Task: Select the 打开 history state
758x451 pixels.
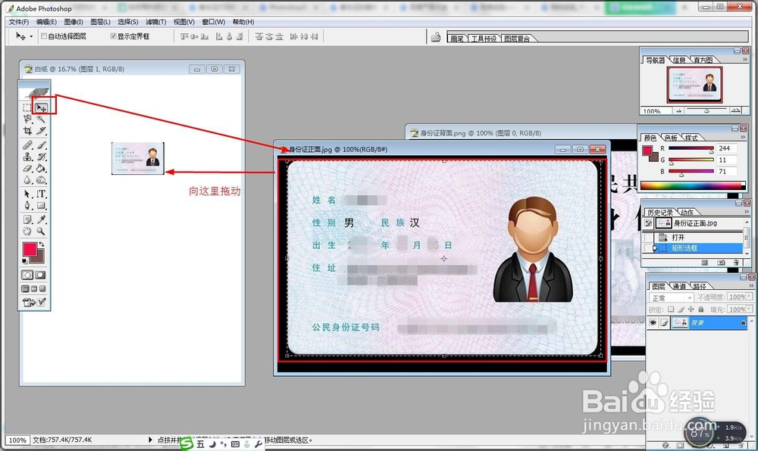Action: click(x=697, y=238)
